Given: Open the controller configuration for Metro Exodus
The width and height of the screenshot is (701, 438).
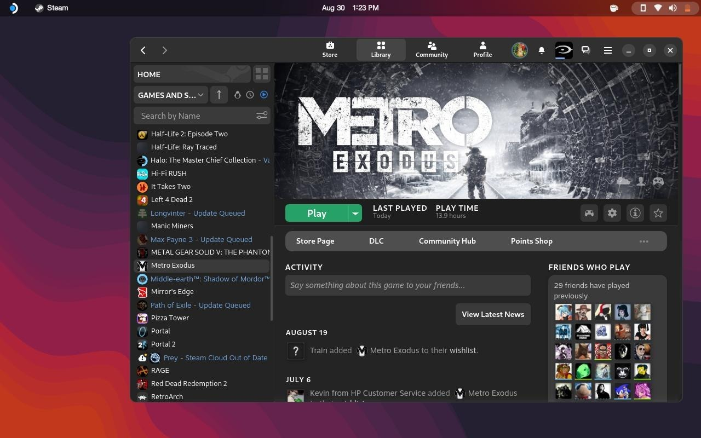Looking at the screenshot, I should click(x=589, y=213).
